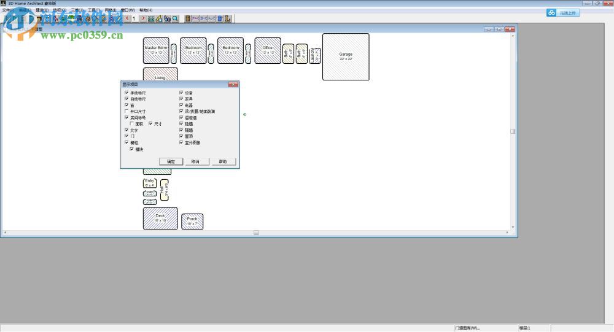
Task: Open the 帮助(H) menu
Action: [x=146, y=10]
